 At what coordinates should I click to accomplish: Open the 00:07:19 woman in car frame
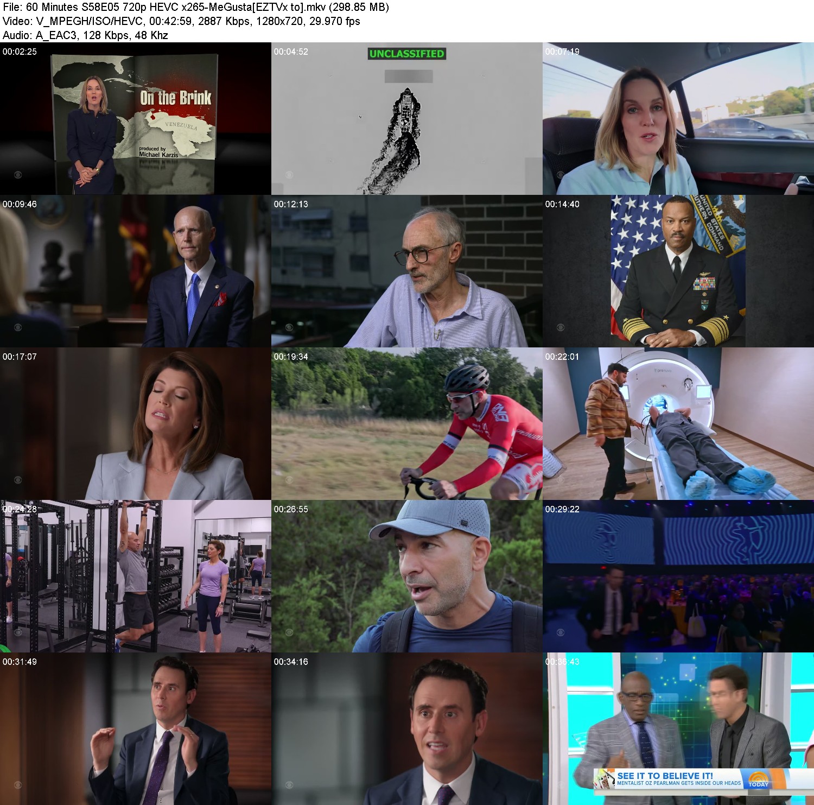678,118
